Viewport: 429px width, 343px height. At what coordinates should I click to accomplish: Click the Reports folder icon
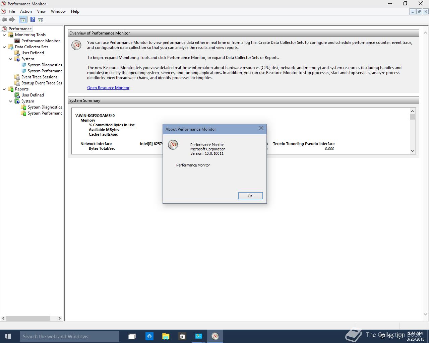11,89
